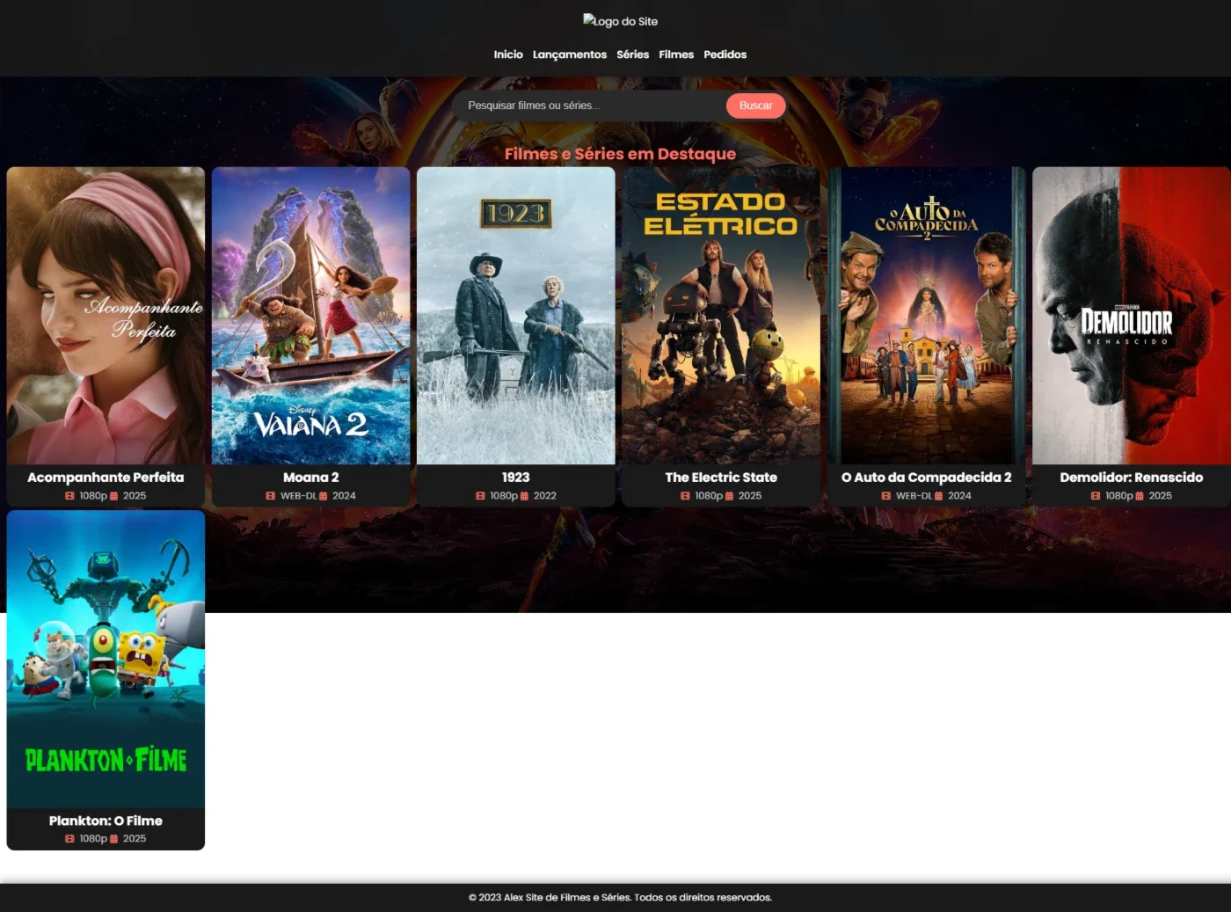Click the 2024 year under O Auto da Compadecida 2
This screenshot has height=912, width=1231.
click(x=959, y=496)
